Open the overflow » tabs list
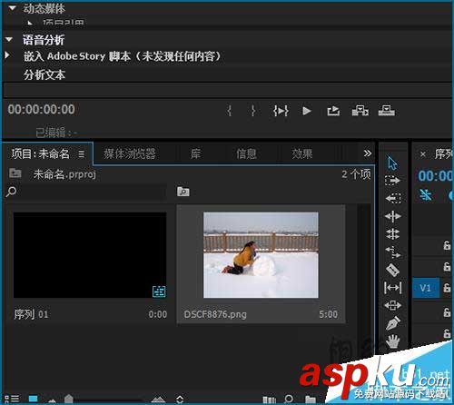This screenshot has height=405, width=454. click(367, 153)
